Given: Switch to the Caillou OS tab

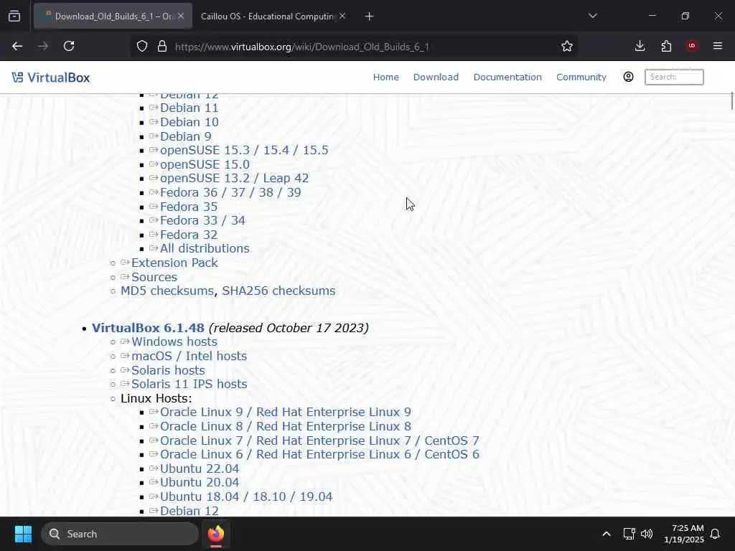Looking at the screenshot, I should 267,17.
